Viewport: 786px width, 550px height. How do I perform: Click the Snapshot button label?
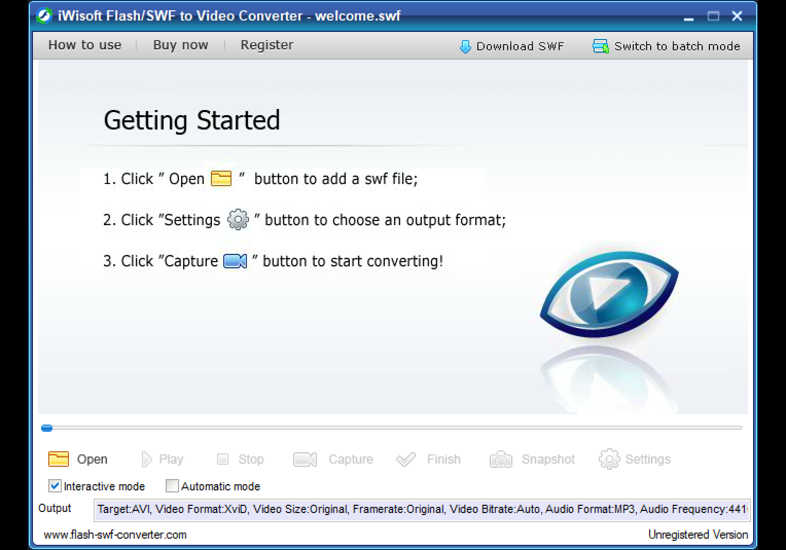click(548, 459)
